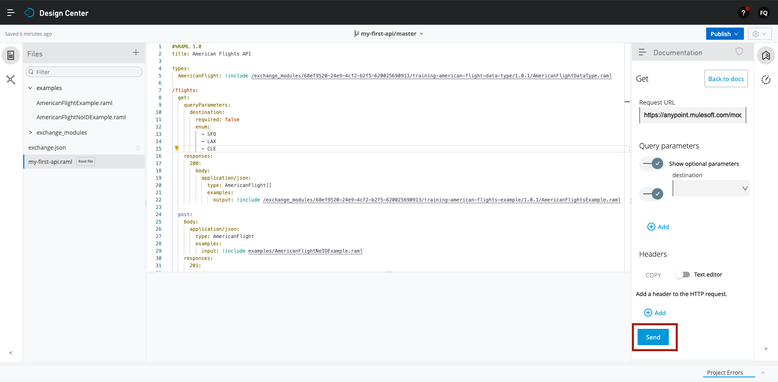The height and width of the screenshot is (382, 778).
Task: Select my-first-api.raml root file
Action: click(50, 161)
